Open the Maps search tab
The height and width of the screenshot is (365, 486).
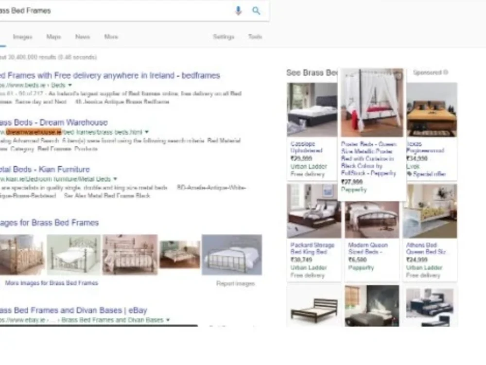point(53,37)
